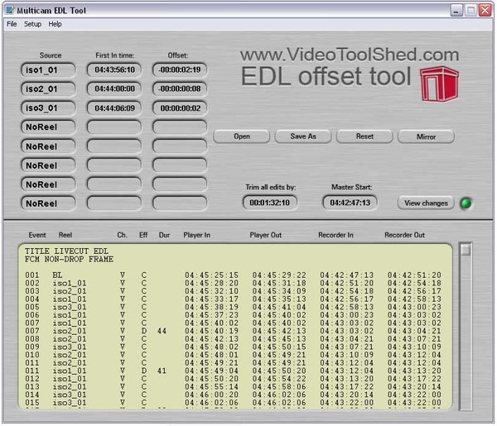The height and width of the screenshot is (426, 497).
Task: Click the FCM NON-DROP FRAME line
Action: [69, 259]
